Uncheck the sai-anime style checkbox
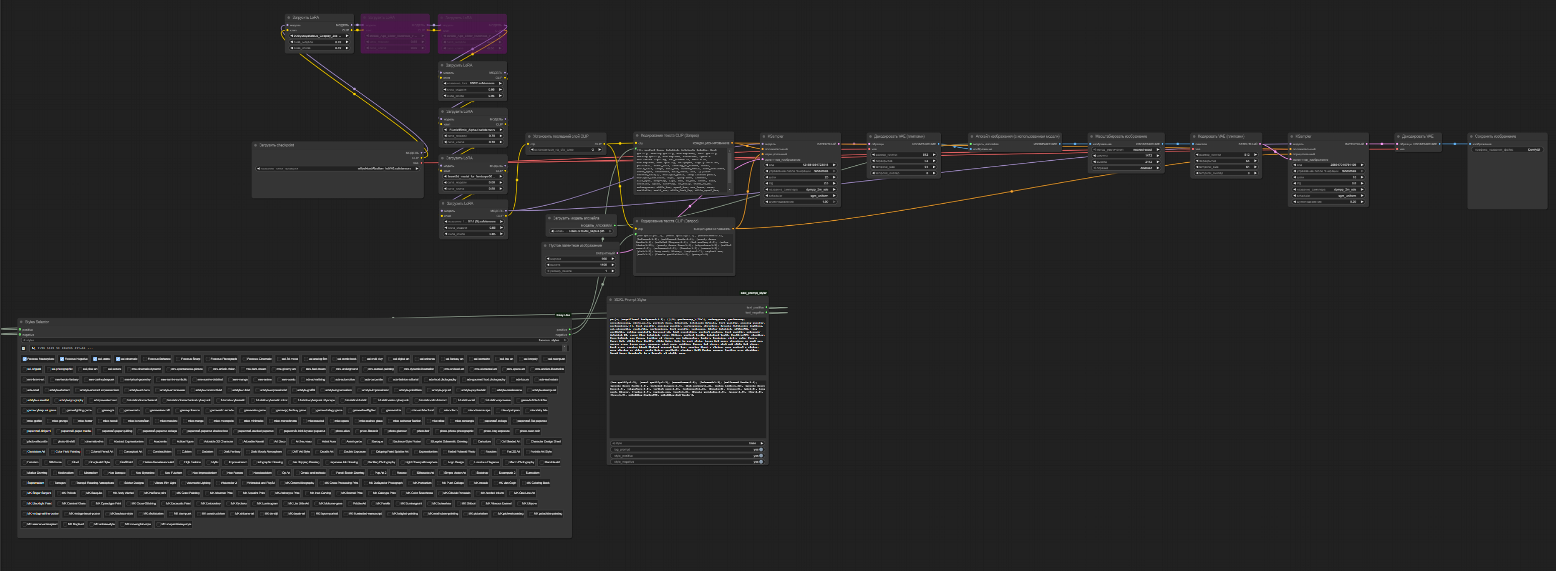 tap(95, 359)
